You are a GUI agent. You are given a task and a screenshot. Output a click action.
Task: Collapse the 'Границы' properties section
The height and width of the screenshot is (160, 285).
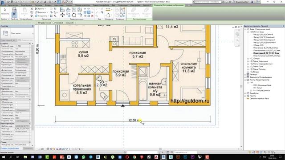pyautogui.click(x=30, y=100)
